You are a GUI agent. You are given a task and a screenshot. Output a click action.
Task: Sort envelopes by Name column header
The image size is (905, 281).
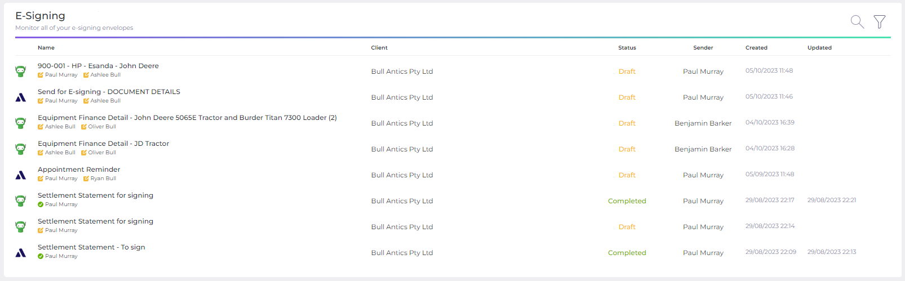[46, 48]
